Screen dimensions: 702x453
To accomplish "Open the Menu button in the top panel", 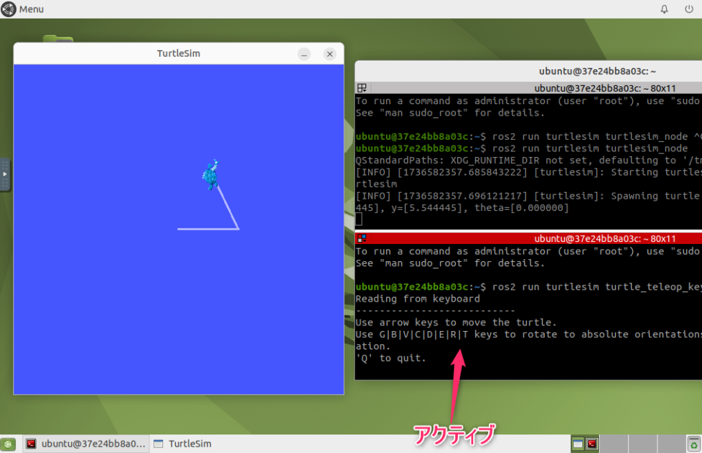I will [23, 9].
